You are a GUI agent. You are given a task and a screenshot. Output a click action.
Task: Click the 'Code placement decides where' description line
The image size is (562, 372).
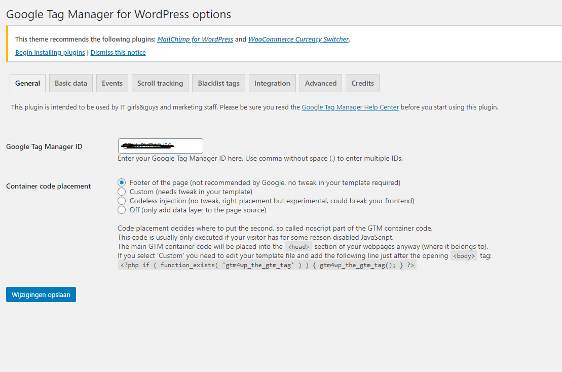[275, 228]
